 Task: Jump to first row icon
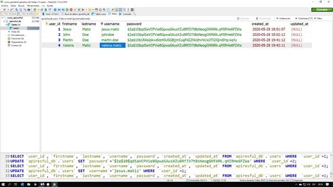coord(59,10)
